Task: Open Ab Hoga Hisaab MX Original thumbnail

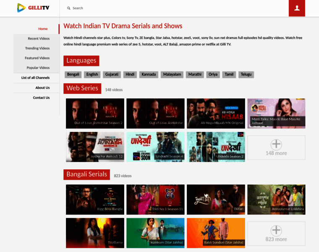Action: [216, 113]
